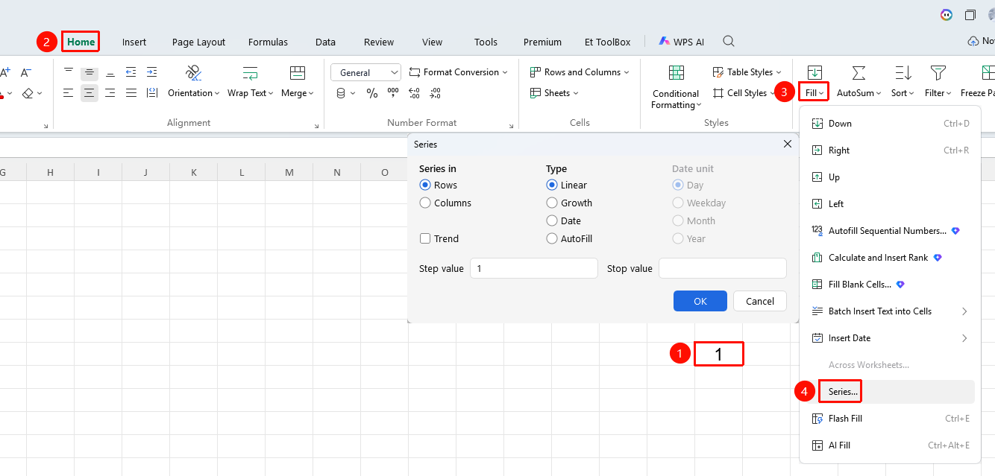
Task: Cancel the Series dialog
Action: 760,301
